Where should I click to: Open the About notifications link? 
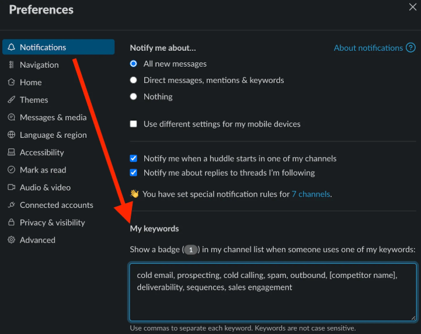[368, 48]
